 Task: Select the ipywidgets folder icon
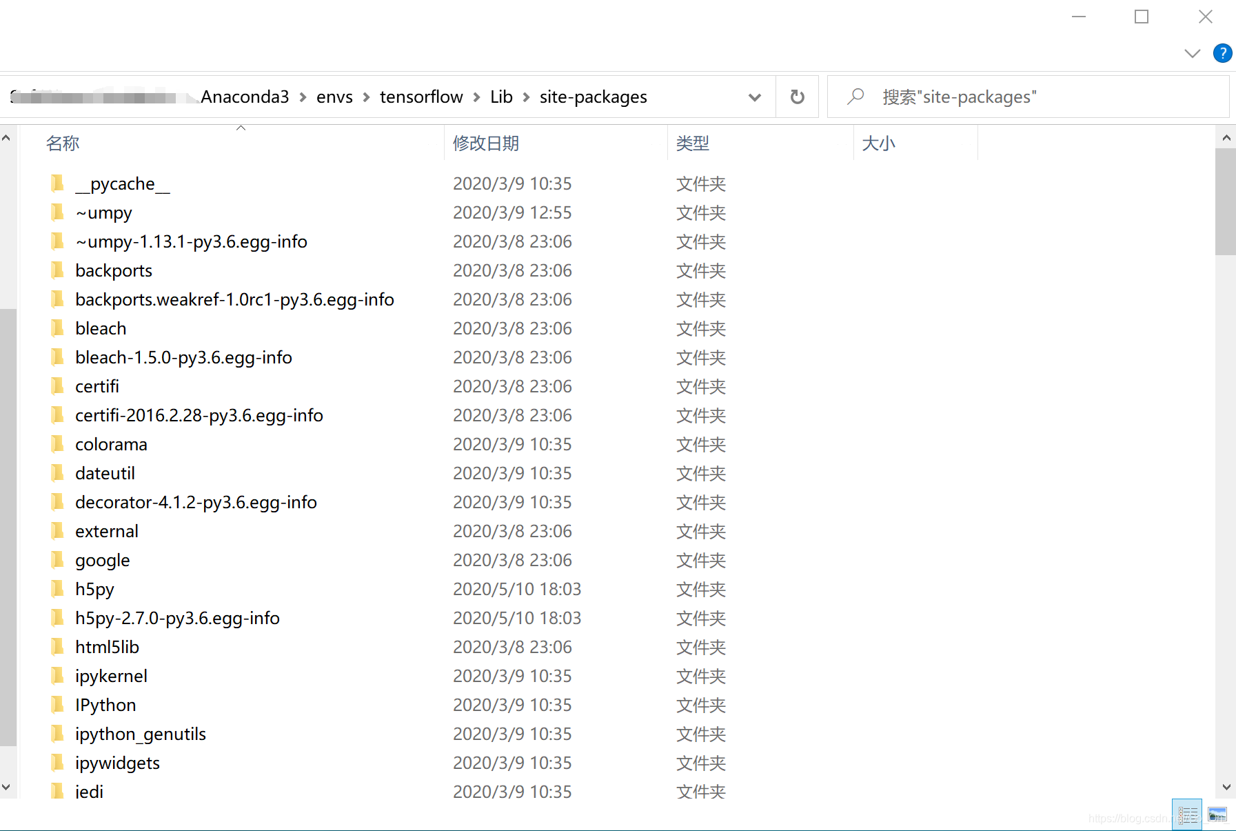(x=57, y=763)
